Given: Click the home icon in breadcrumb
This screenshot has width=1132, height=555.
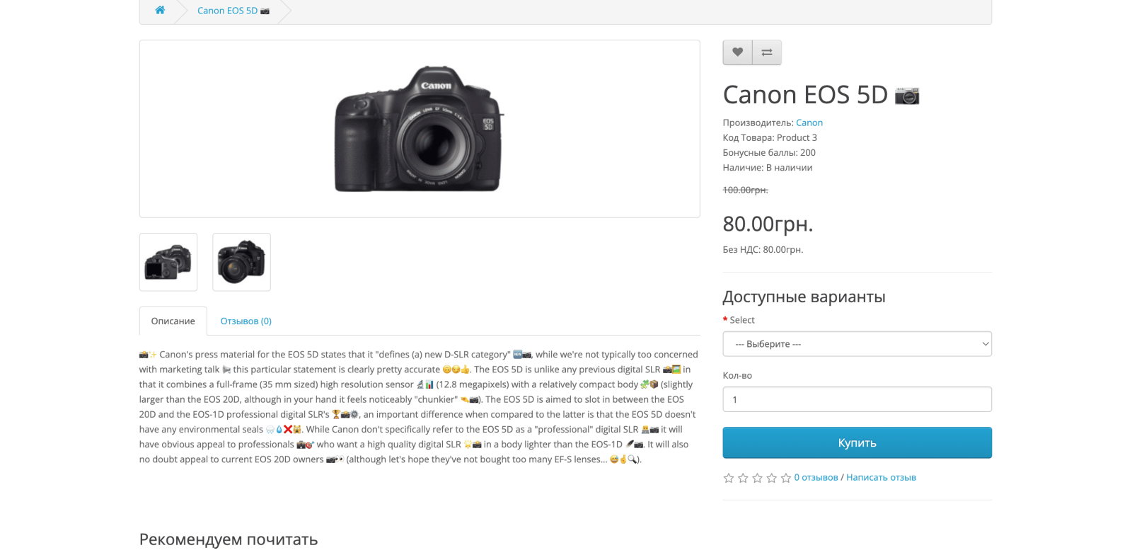Looking at the screenshot, I should point(160,10).
